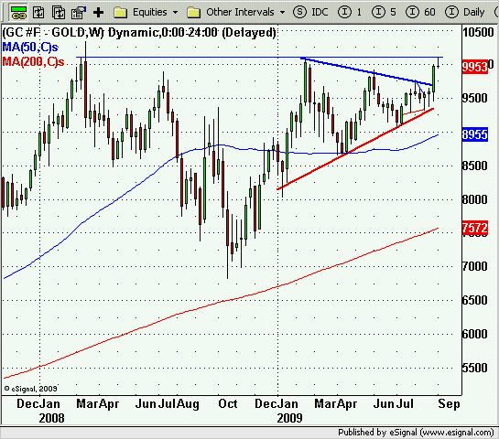Click the Equities folder icon
The height and width of the screenshot is (439, 499).
(121, 13)
